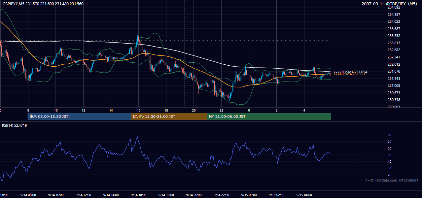Click the 233.017 price axis label
The width and height of the screenshot is (422, 198).
click(x=394, y=43)
